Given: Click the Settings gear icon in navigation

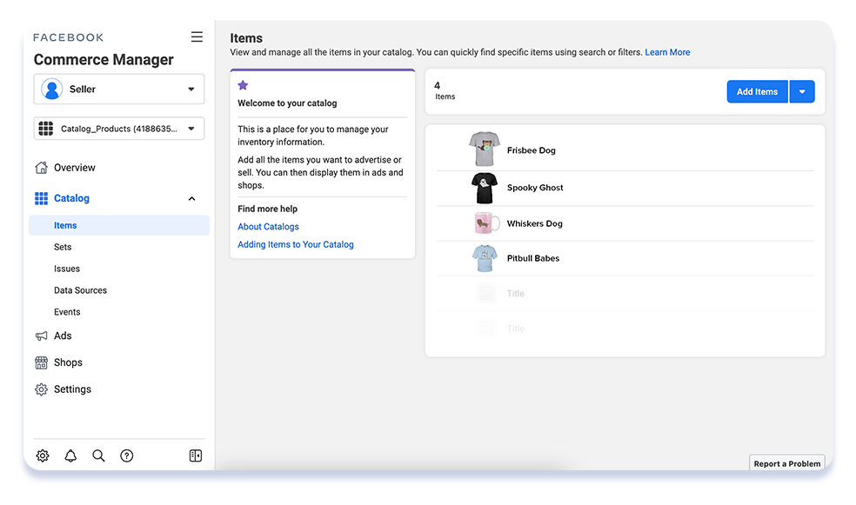Looking at the screenshot, I should tap(41, 389).
